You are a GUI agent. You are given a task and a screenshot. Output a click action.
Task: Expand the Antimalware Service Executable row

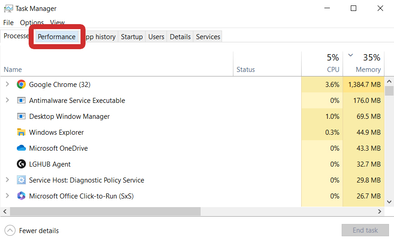tap(7, 100)
